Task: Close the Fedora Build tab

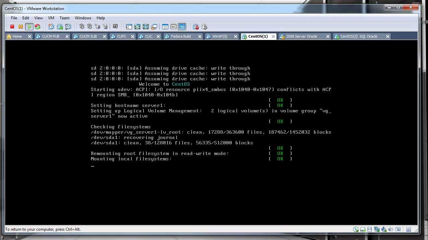Action: point(200,36)
